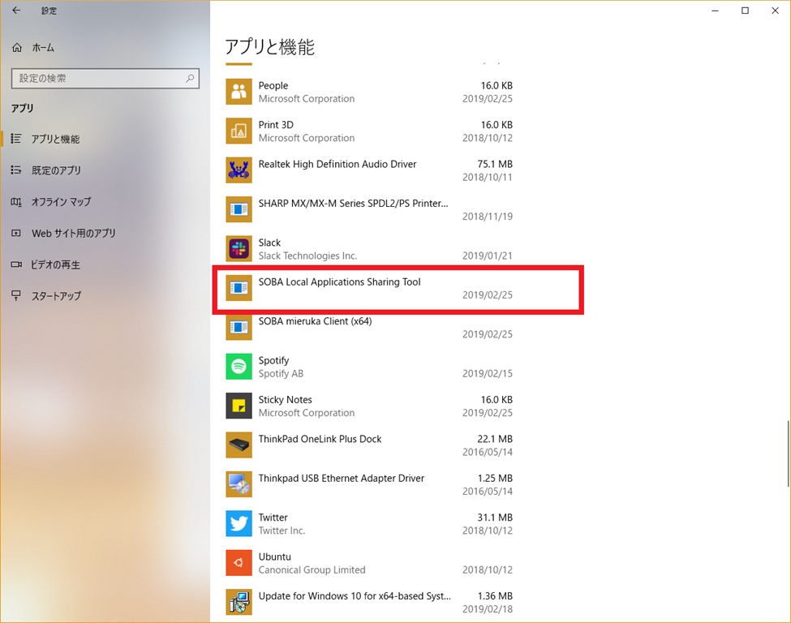791x623 pixels.
Task: Select アプリと機能 in the sidebar
Action: 55,139
